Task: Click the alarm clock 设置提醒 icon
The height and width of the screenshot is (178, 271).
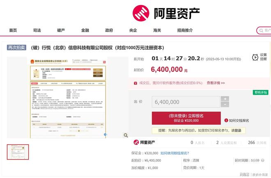Action: click(255, 57)
